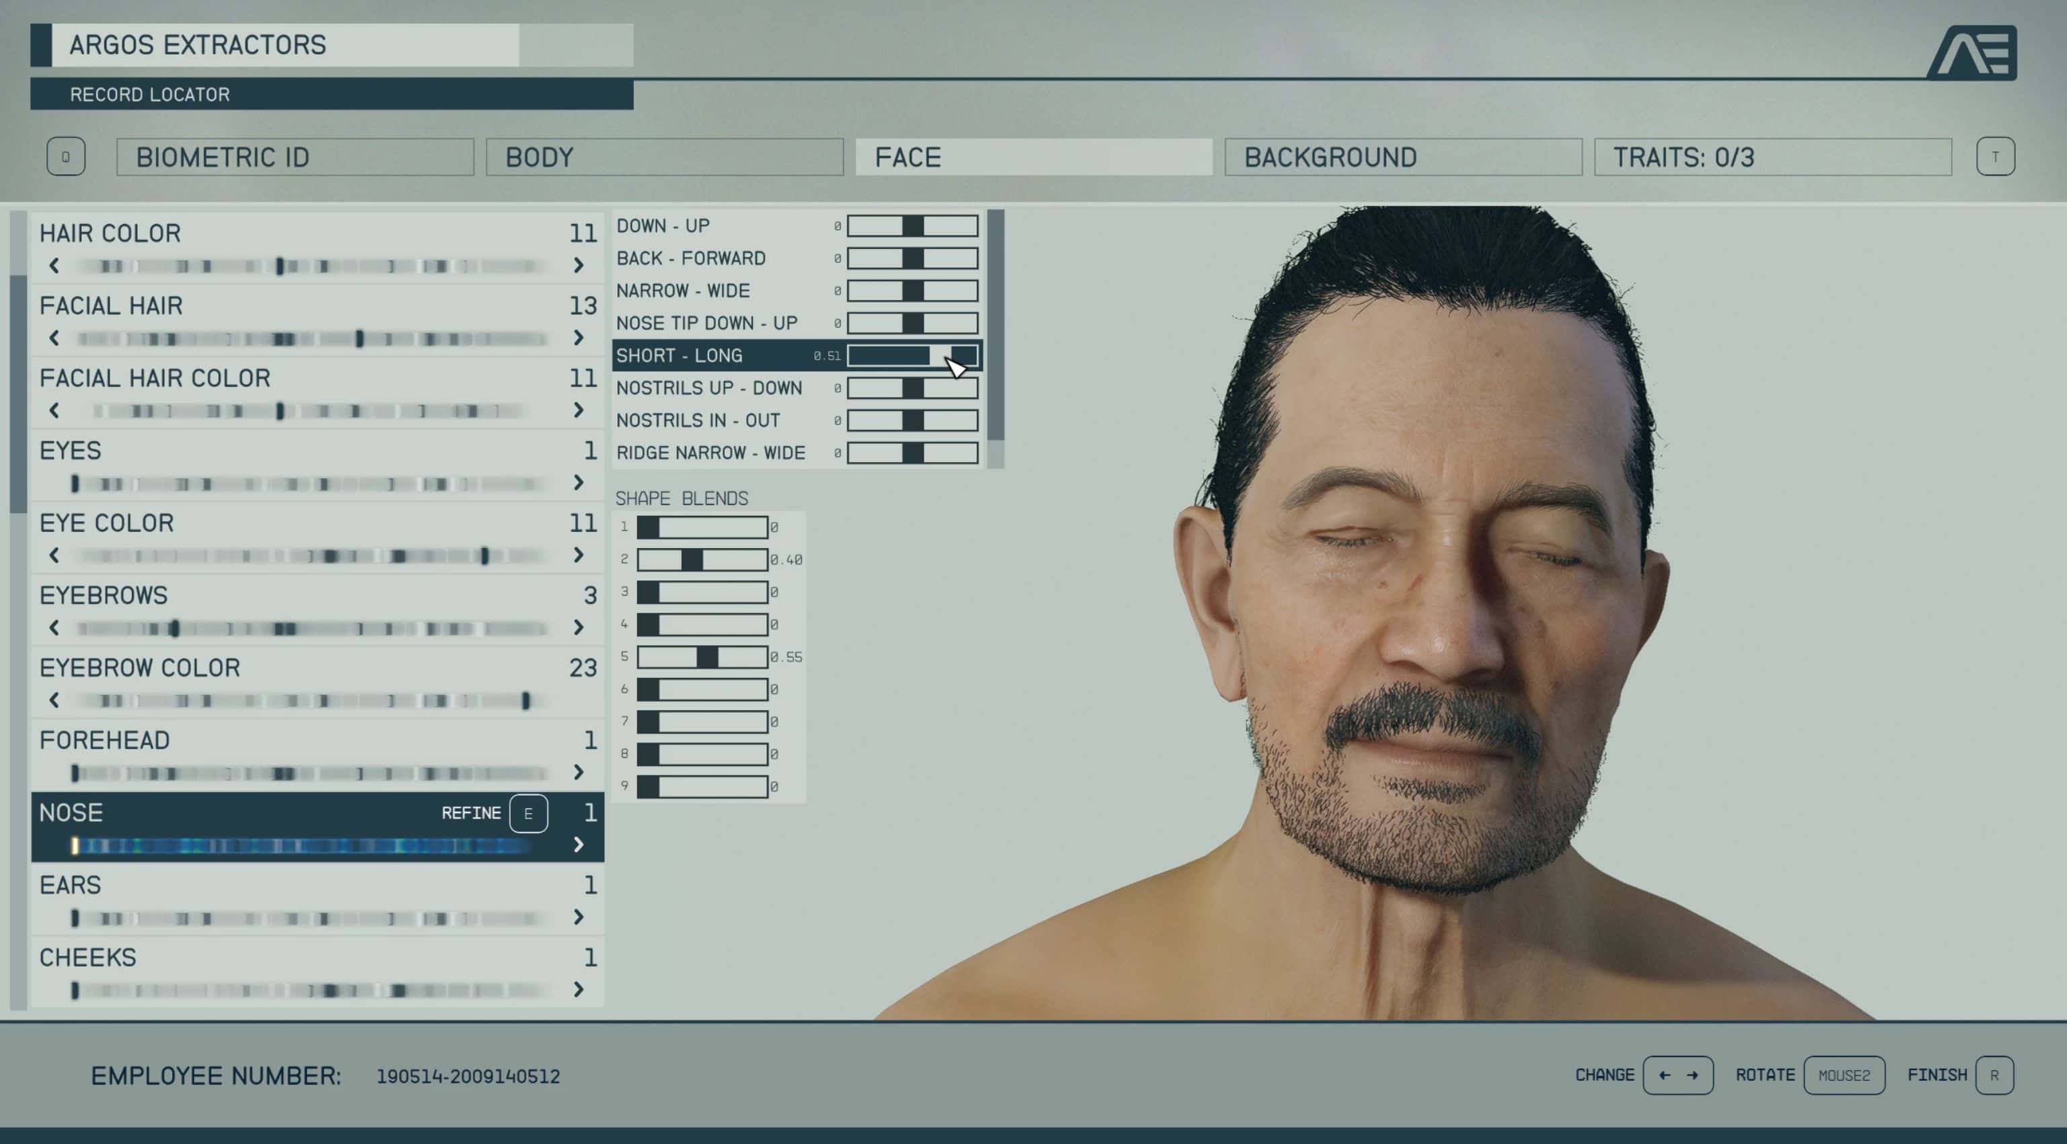Click shape blend slider number 5
This screenshot has width=2067, height=1144.
702,657
